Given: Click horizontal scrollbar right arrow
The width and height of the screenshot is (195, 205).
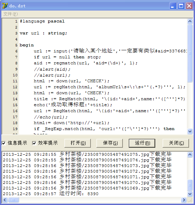Looking at the screenshot, I should 184,200.
